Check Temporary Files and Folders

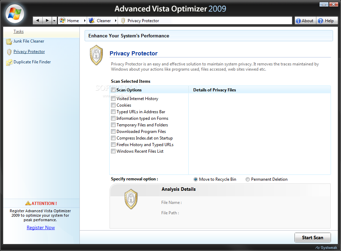click(x=113, y=125)
